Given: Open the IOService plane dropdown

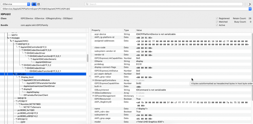Looking at the screenshot, I should point(15,4).
